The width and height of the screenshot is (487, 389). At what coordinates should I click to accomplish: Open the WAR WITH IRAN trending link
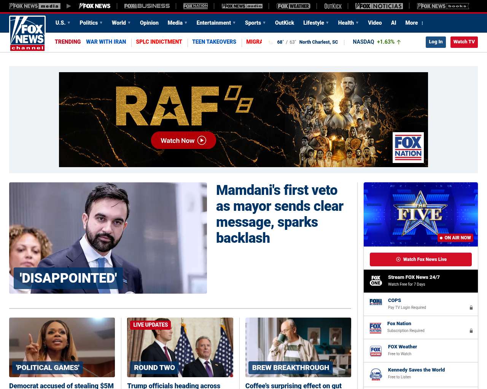tap(106, 42)
